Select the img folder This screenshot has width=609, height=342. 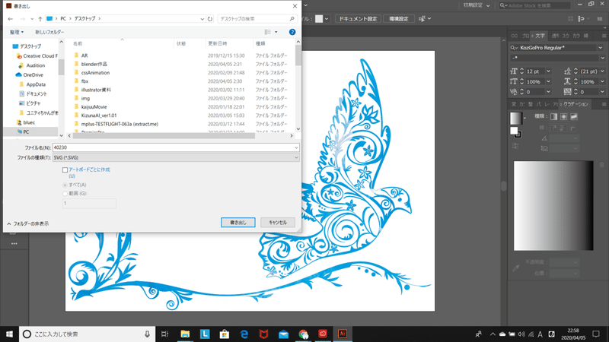[85, 98]
